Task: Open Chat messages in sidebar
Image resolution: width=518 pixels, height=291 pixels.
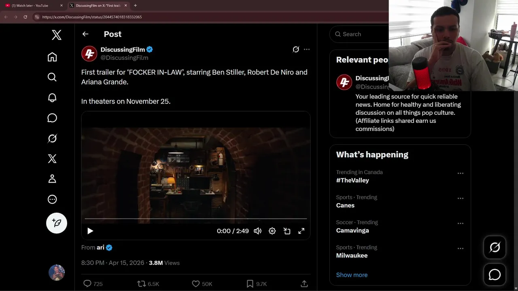Action: (x=52, y=118)
